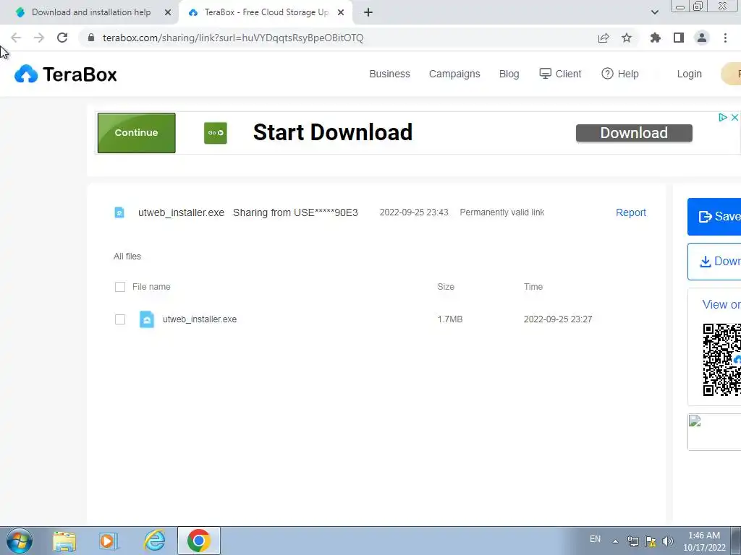Open the Chrome profile avatar
741x555 pixels.
[x=702, y=38]
